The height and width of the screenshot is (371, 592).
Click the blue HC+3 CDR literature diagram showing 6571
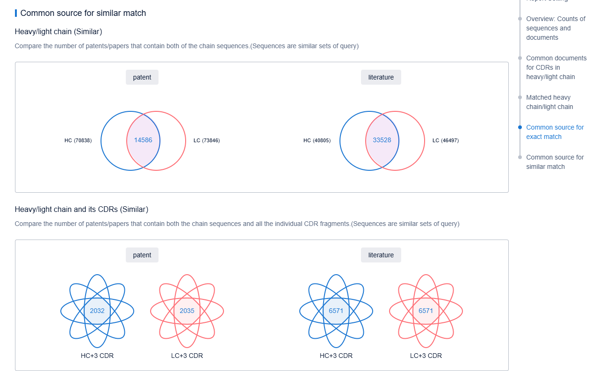[336, 311]
